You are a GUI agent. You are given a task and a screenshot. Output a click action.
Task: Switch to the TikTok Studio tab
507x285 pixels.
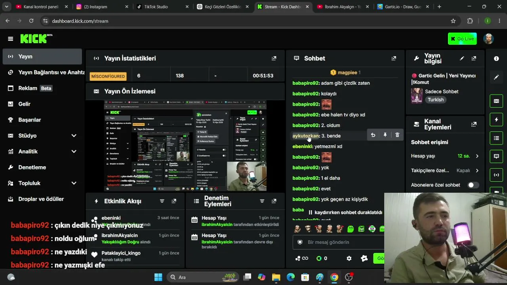pos(162,7)
